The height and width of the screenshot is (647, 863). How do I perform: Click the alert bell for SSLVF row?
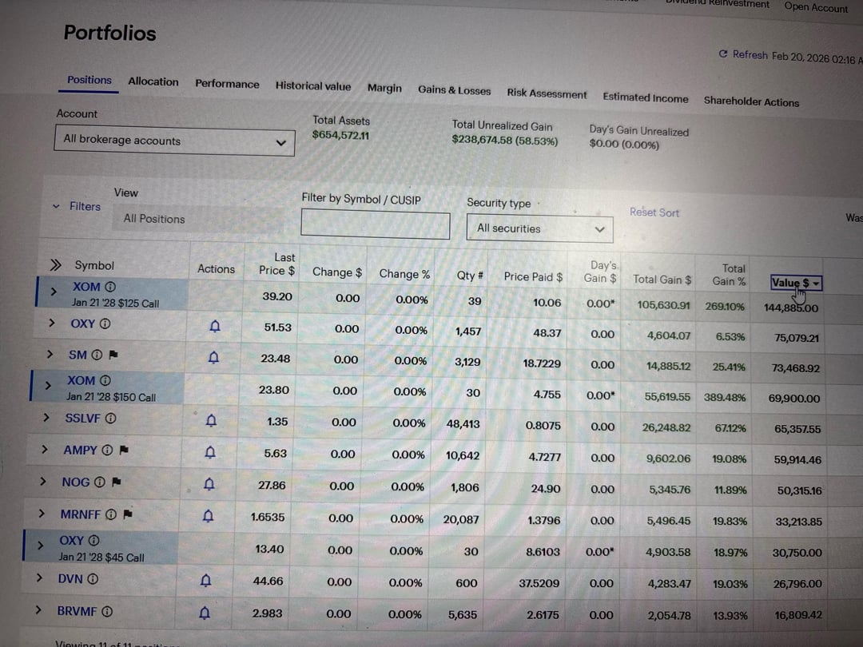pos(211,420)
